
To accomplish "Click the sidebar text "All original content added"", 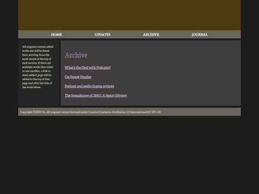I will click(x=38, y=46).
